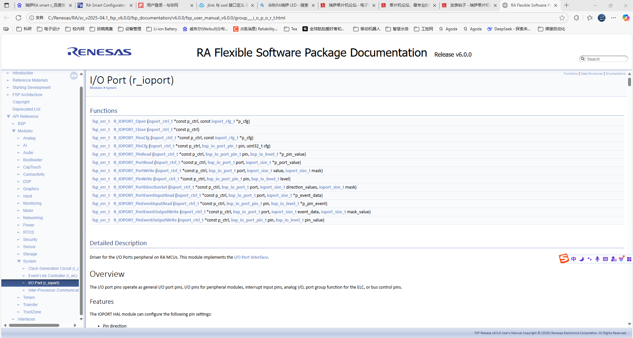Collapse the API Reference tree node
This screenshot has height=338, width=633.
tap(9, 117)
